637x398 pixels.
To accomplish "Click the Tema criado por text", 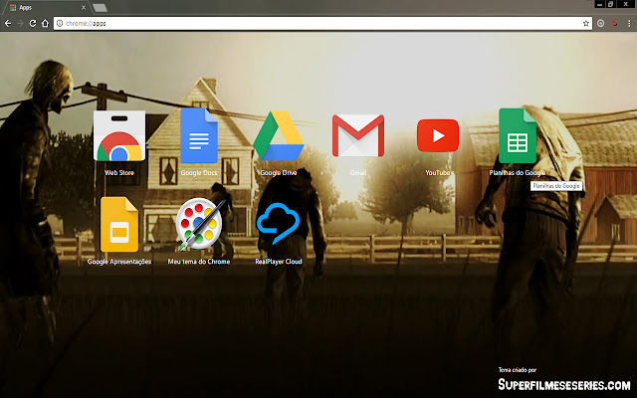I will tap(518, 370).
